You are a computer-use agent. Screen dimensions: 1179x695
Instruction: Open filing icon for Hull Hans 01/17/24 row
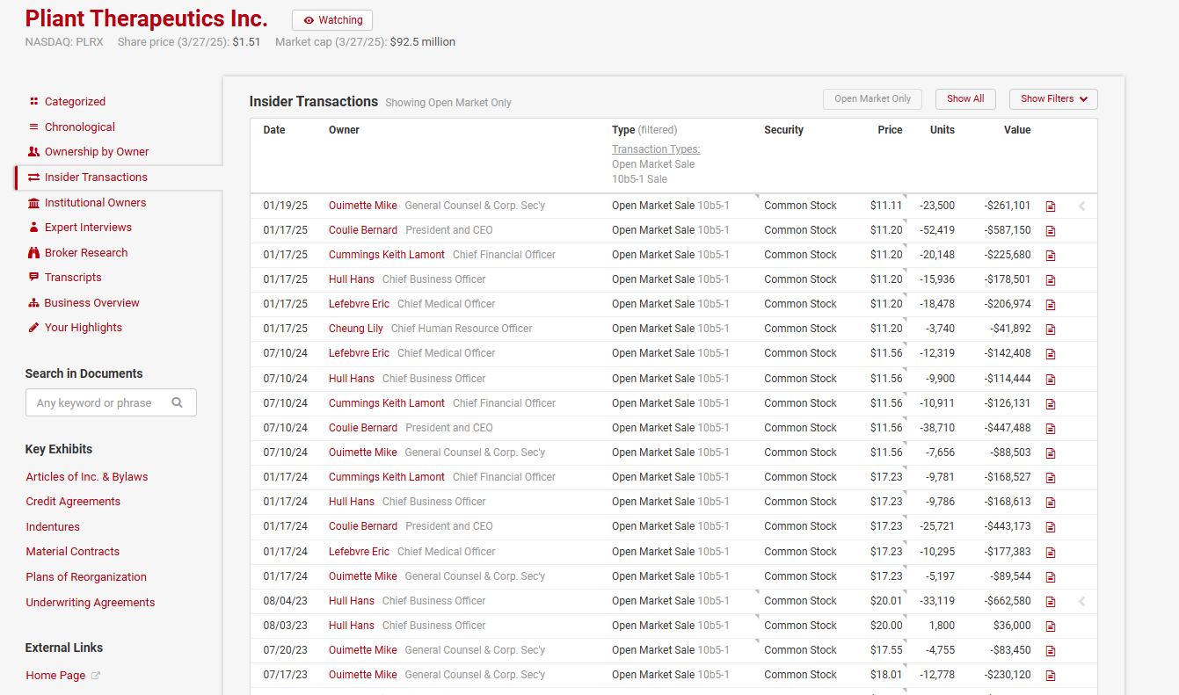1051,503
